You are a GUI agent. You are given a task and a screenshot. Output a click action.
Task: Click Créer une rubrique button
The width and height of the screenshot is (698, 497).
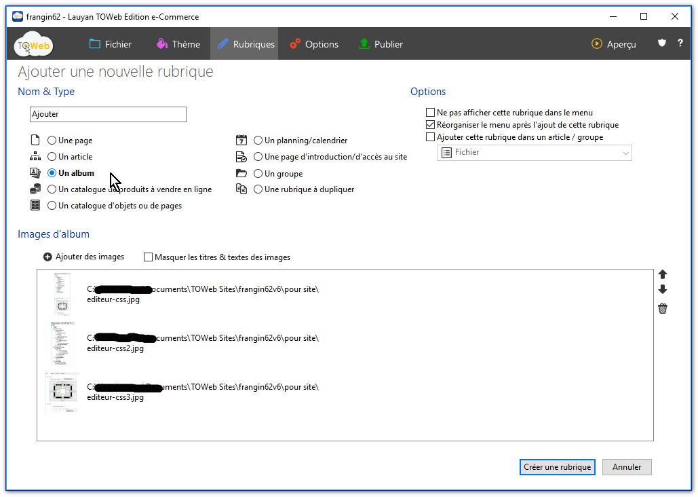pyautogui.click(x=558, y=467)
